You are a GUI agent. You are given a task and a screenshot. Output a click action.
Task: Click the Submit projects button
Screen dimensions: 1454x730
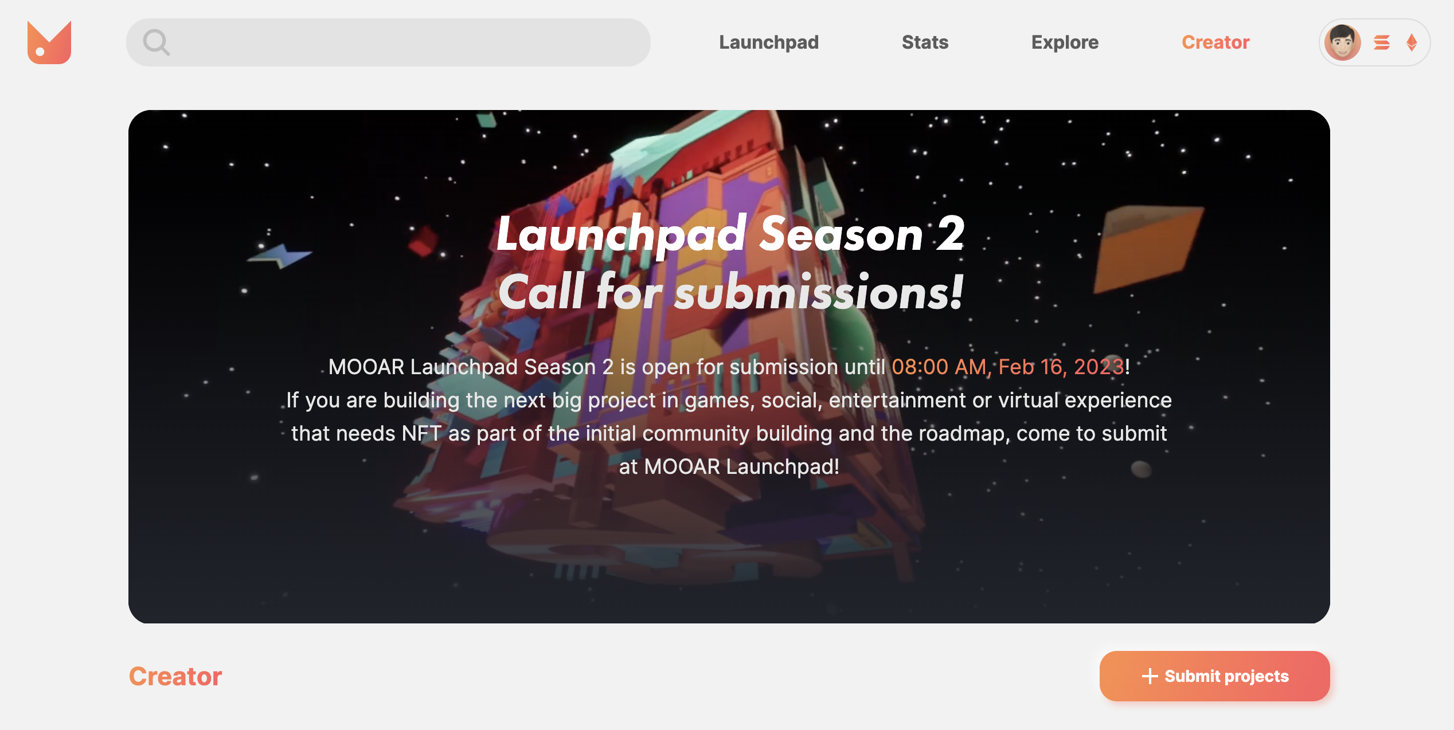coord(1214,676)
